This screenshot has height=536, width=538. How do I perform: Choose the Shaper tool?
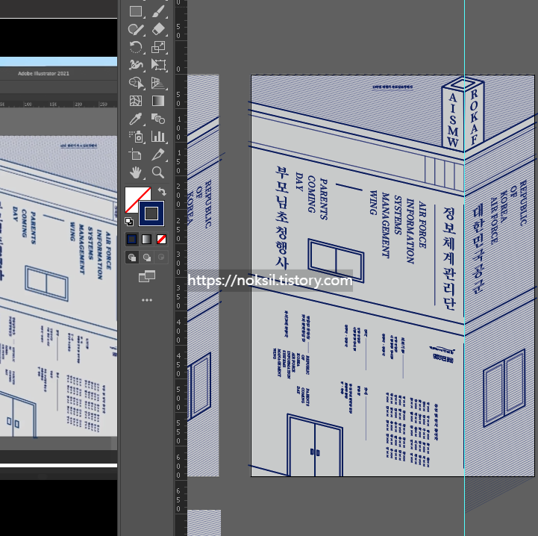pos(136,29)
